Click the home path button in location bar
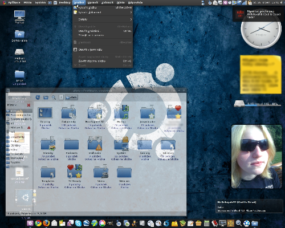This screenshot has height=228, width=285. [x=71, y=97]
